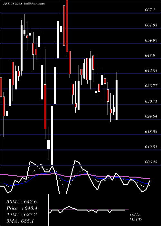Open the Live MACD inset chart

[89, 210]
